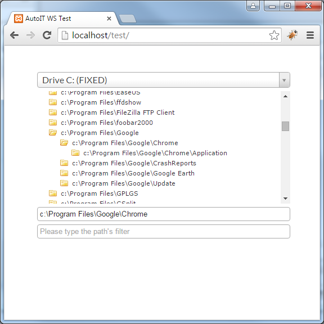Screen dimensions: 324x324
Task: Expand the Chrome\Application folder icon
Action: (x=75, y=152)
